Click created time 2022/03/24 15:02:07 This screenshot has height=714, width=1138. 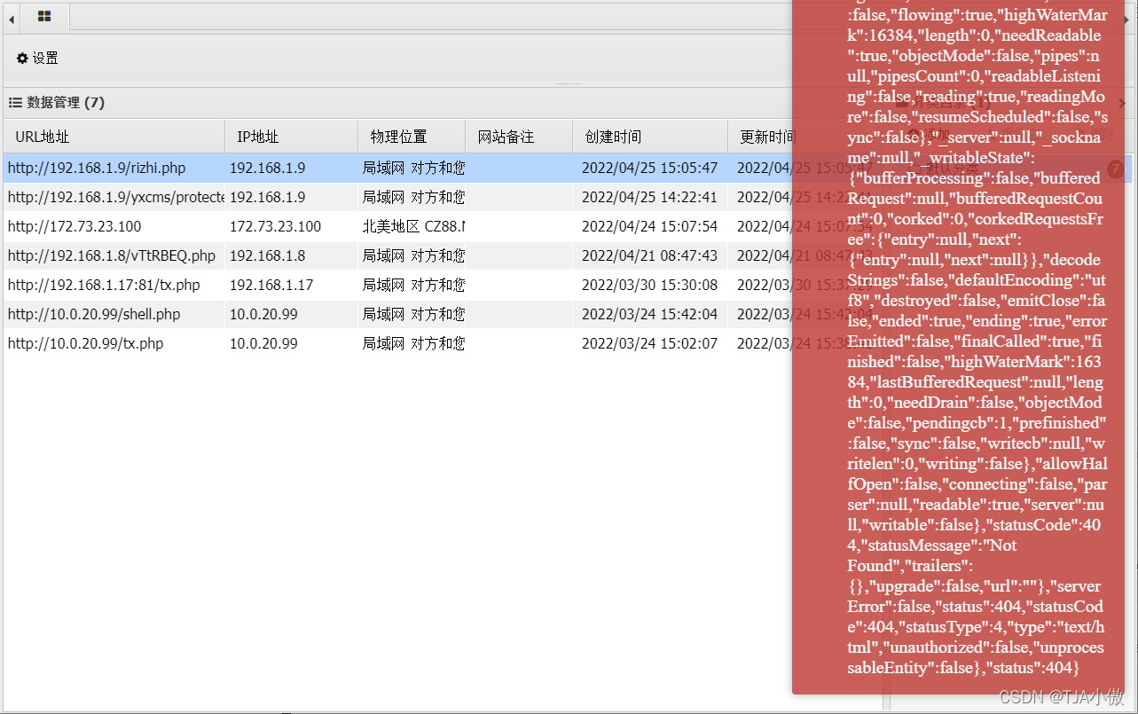click(649, 343)
